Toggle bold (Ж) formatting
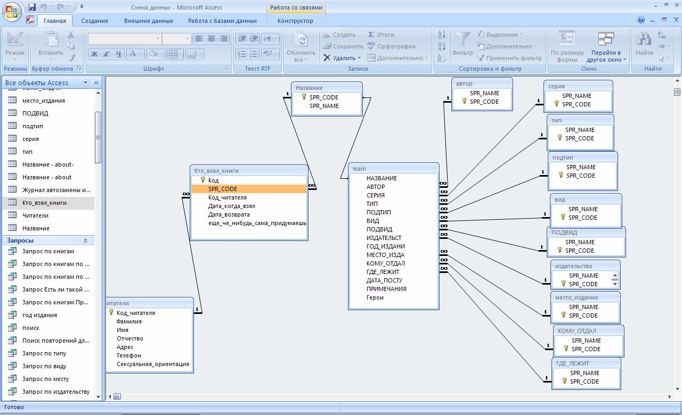The width and height of the screenshot is (682, 415). point(94,54)
